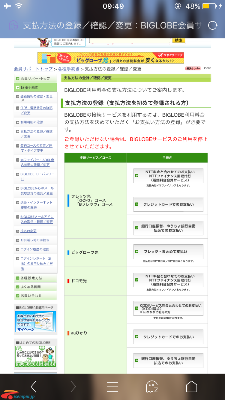Open 各種手続き breadcrumb link
This screenshot has width=225, height=400.
(x=69, y=69)
